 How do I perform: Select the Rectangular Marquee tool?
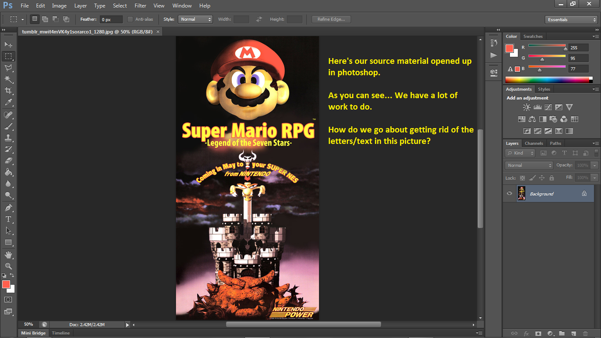point(8,56)
